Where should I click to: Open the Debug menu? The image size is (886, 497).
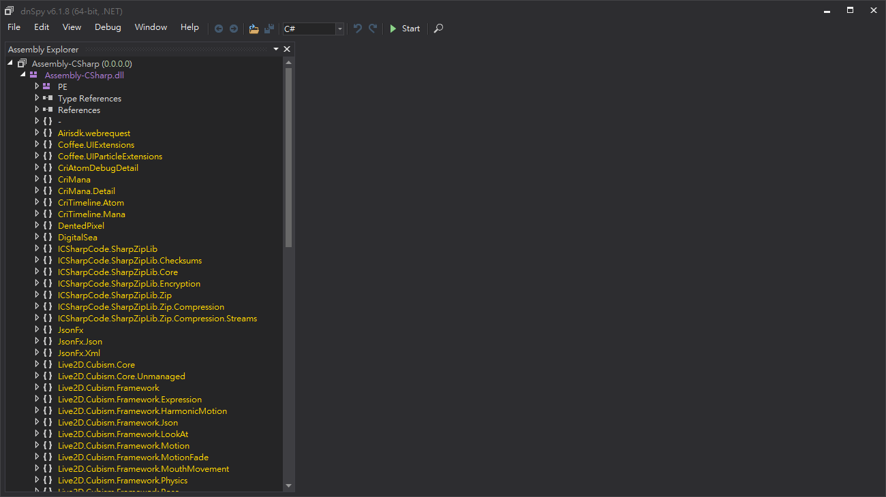[108, 27]
